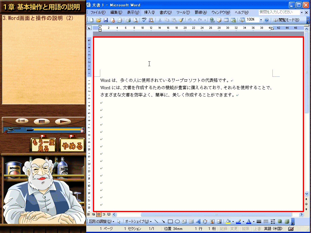Expand the Line Color dropdown arrow
The width and height of the screenshot is (311, 233).
243,221
